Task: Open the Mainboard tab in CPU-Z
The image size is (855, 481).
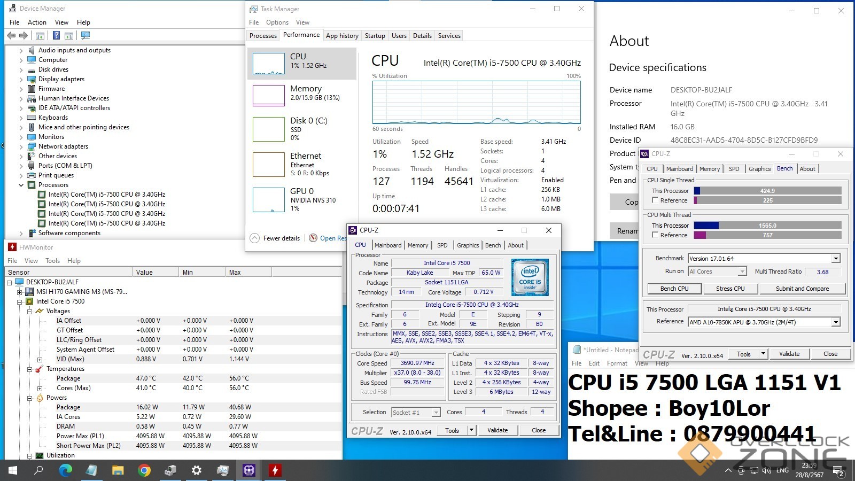Action: coord(387,245)
